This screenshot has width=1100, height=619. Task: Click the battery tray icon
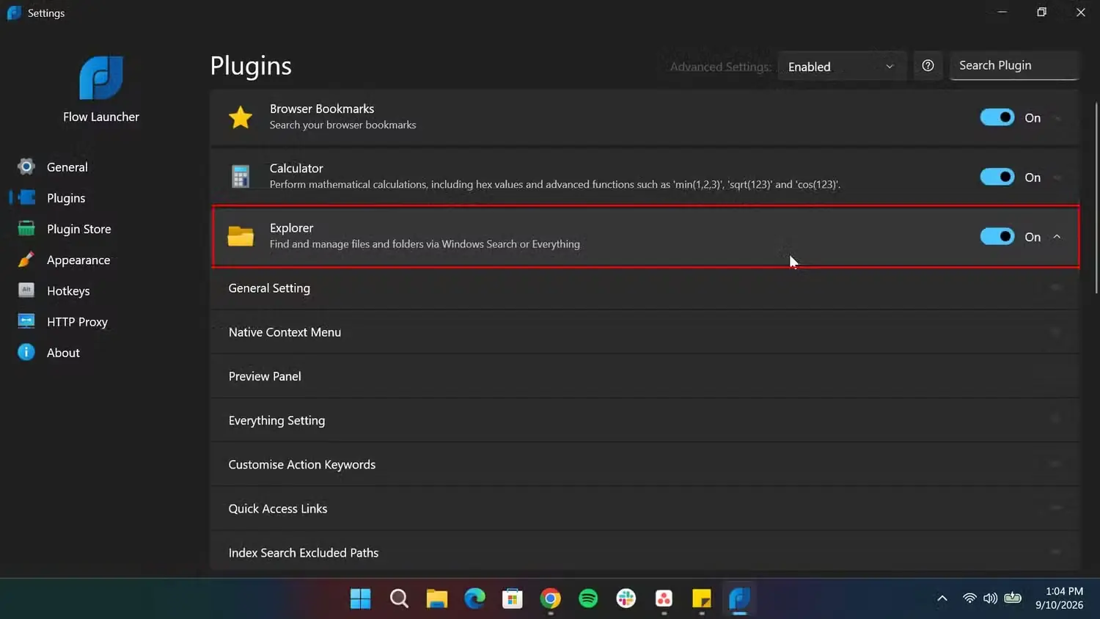(x=1013, y=598)
